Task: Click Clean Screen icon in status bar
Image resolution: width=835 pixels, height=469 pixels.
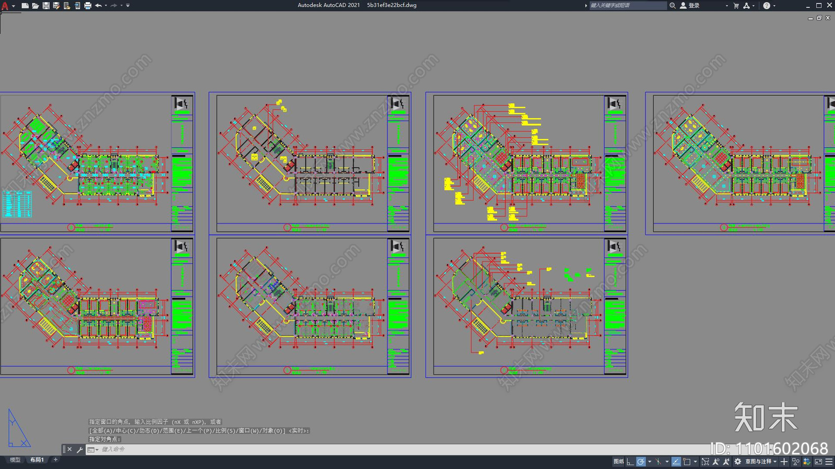Action: click(818, 462)
